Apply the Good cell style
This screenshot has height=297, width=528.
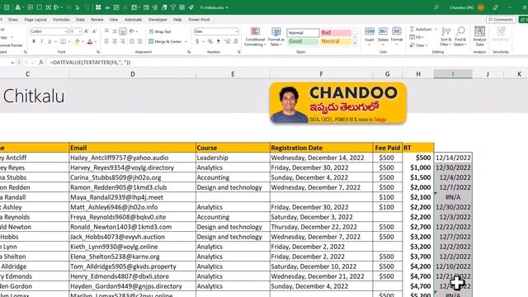pyautogui.click(x=303, y=41)
